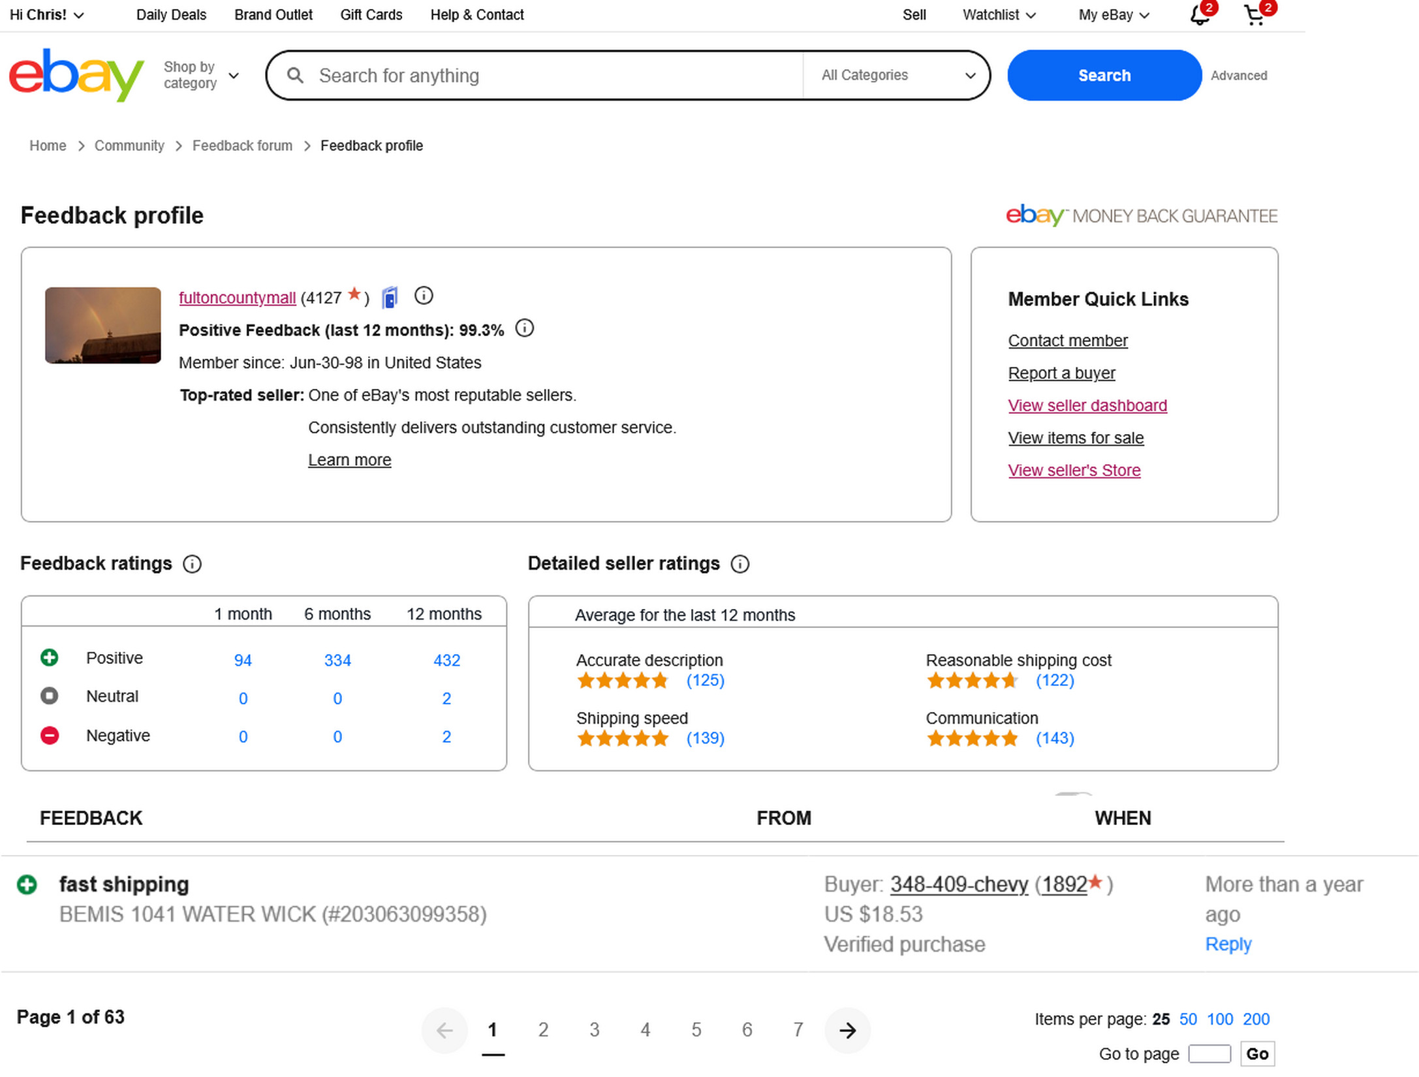Go to next feedback page arrow
1419x1077 pixels.
847,1030
